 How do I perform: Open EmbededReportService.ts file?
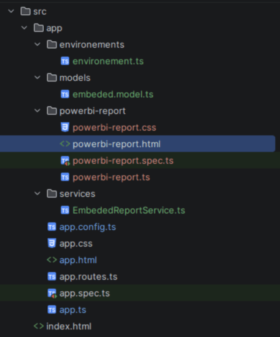click(x=129, y=210)
